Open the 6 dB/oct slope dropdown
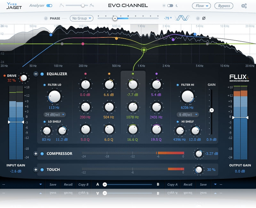Screen dimensions: 256x208 188,115
